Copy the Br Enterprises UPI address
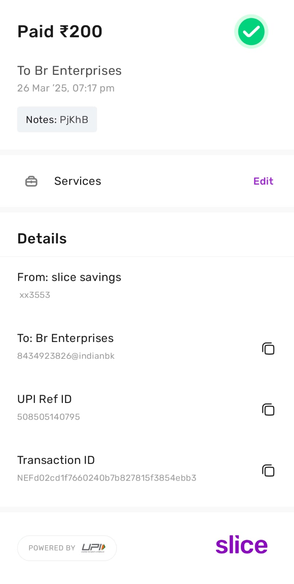Viewport: 294px width, 584px height. click(268, 349)
